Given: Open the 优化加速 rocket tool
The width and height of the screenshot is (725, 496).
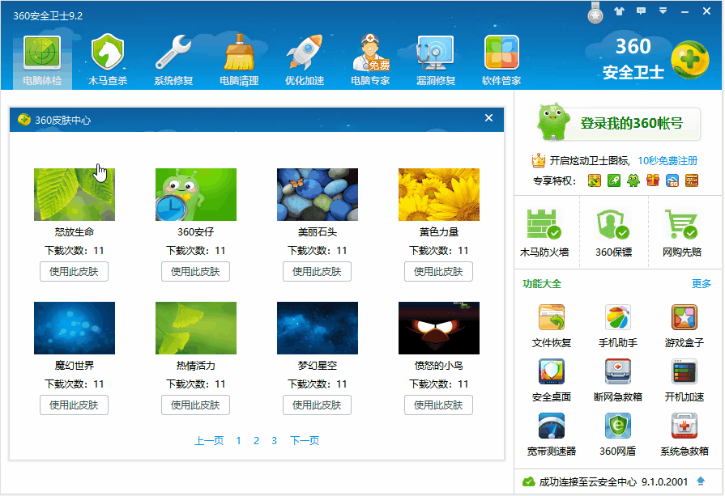Looking at the screenshot, I should [305, 61].
